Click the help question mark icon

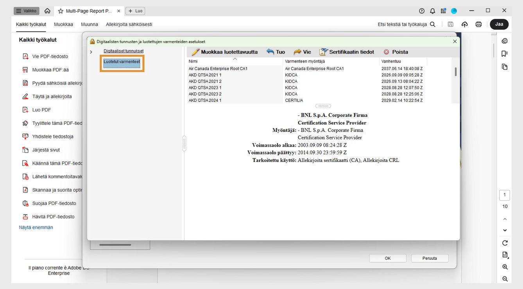tap(422, 11)
